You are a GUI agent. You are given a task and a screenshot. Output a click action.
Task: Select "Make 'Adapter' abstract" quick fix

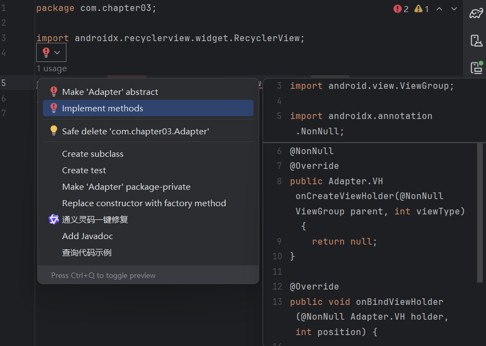click(110, 92)
